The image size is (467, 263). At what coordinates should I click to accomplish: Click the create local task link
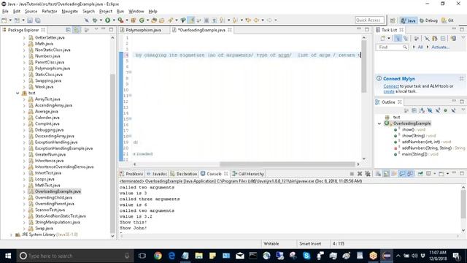[389, 91]
